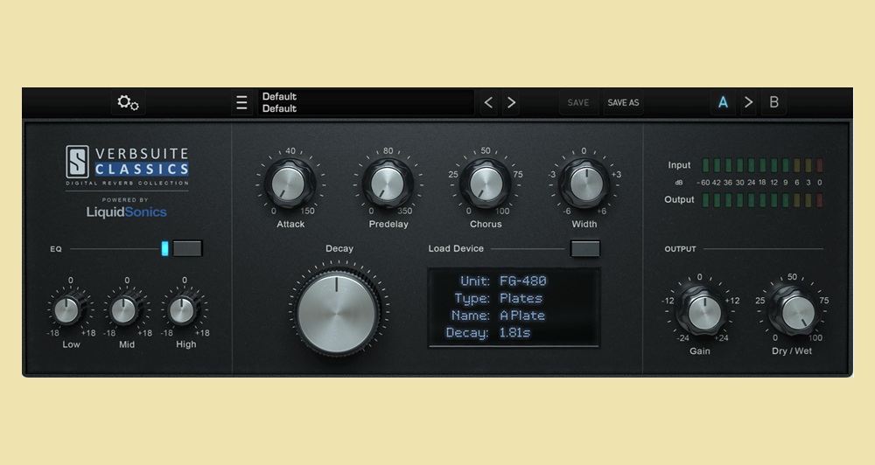Select the B comparison slot
Image resolution: width=875 pixels, height=465 pixels.
tap(774, 102)
